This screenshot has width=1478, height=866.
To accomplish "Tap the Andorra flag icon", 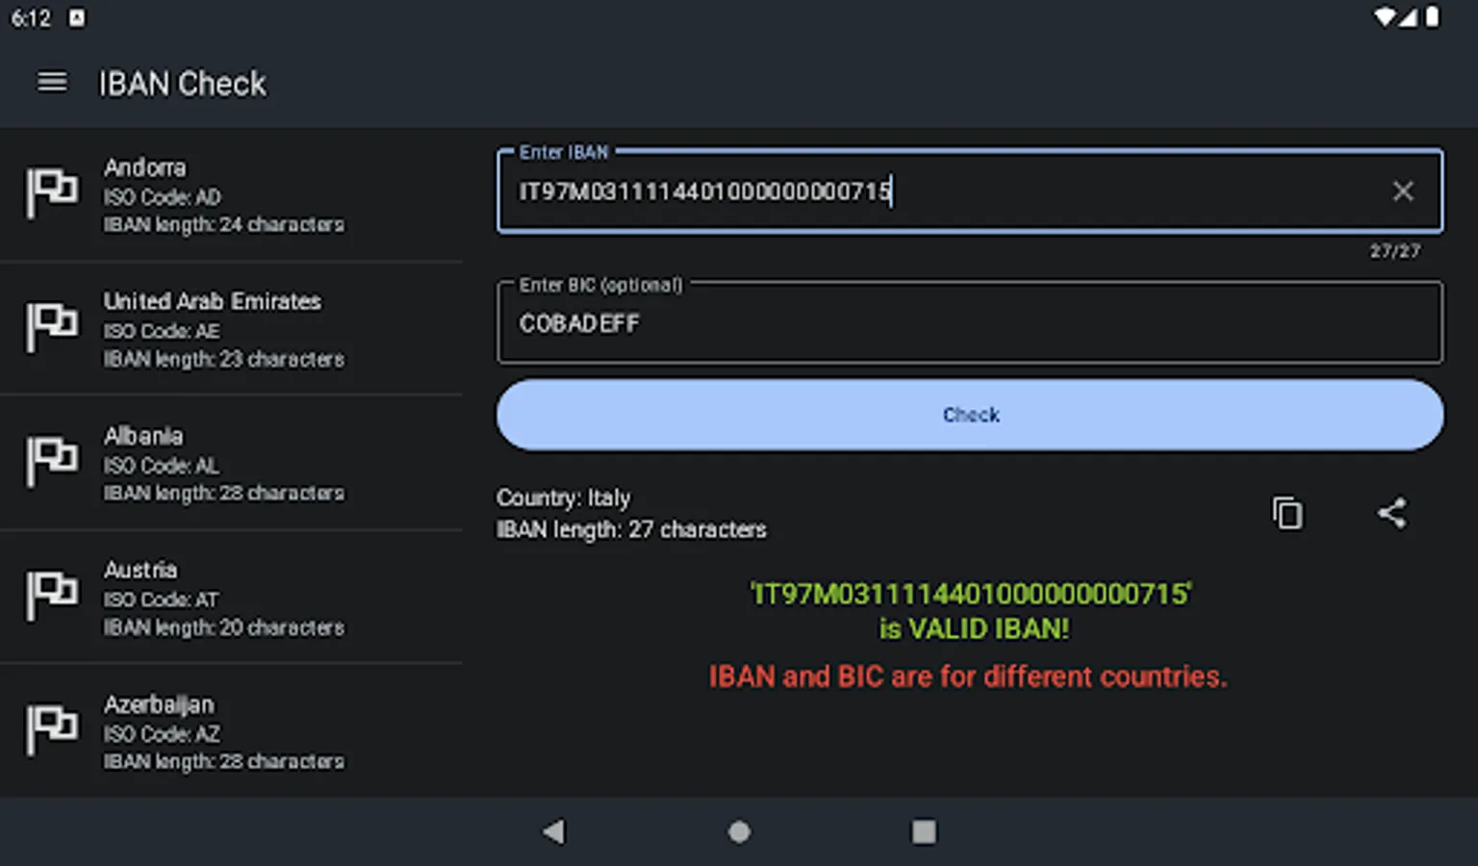I will coord(52,193).
